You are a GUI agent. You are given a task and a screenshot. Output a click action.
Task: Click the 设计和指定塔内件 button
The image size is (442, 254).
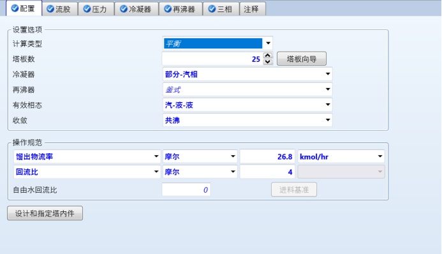(45, 213)
